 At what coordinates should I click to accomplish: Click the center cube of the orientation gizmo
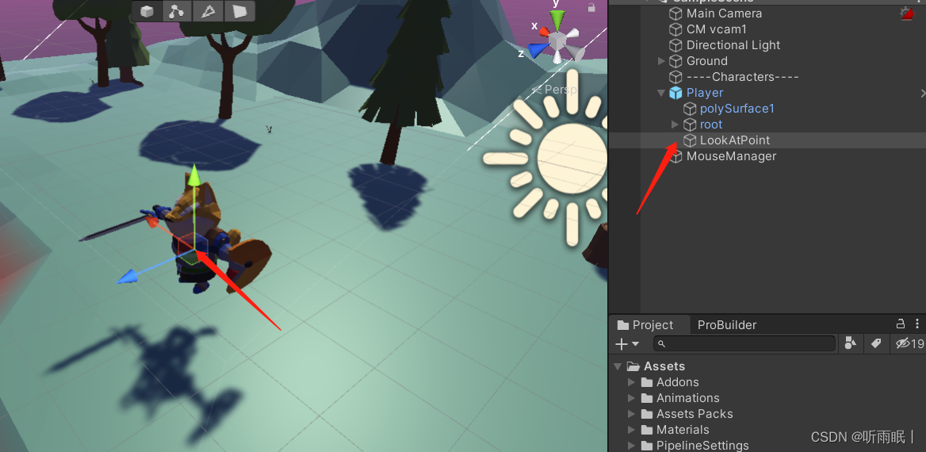click(x=557, y=40)
